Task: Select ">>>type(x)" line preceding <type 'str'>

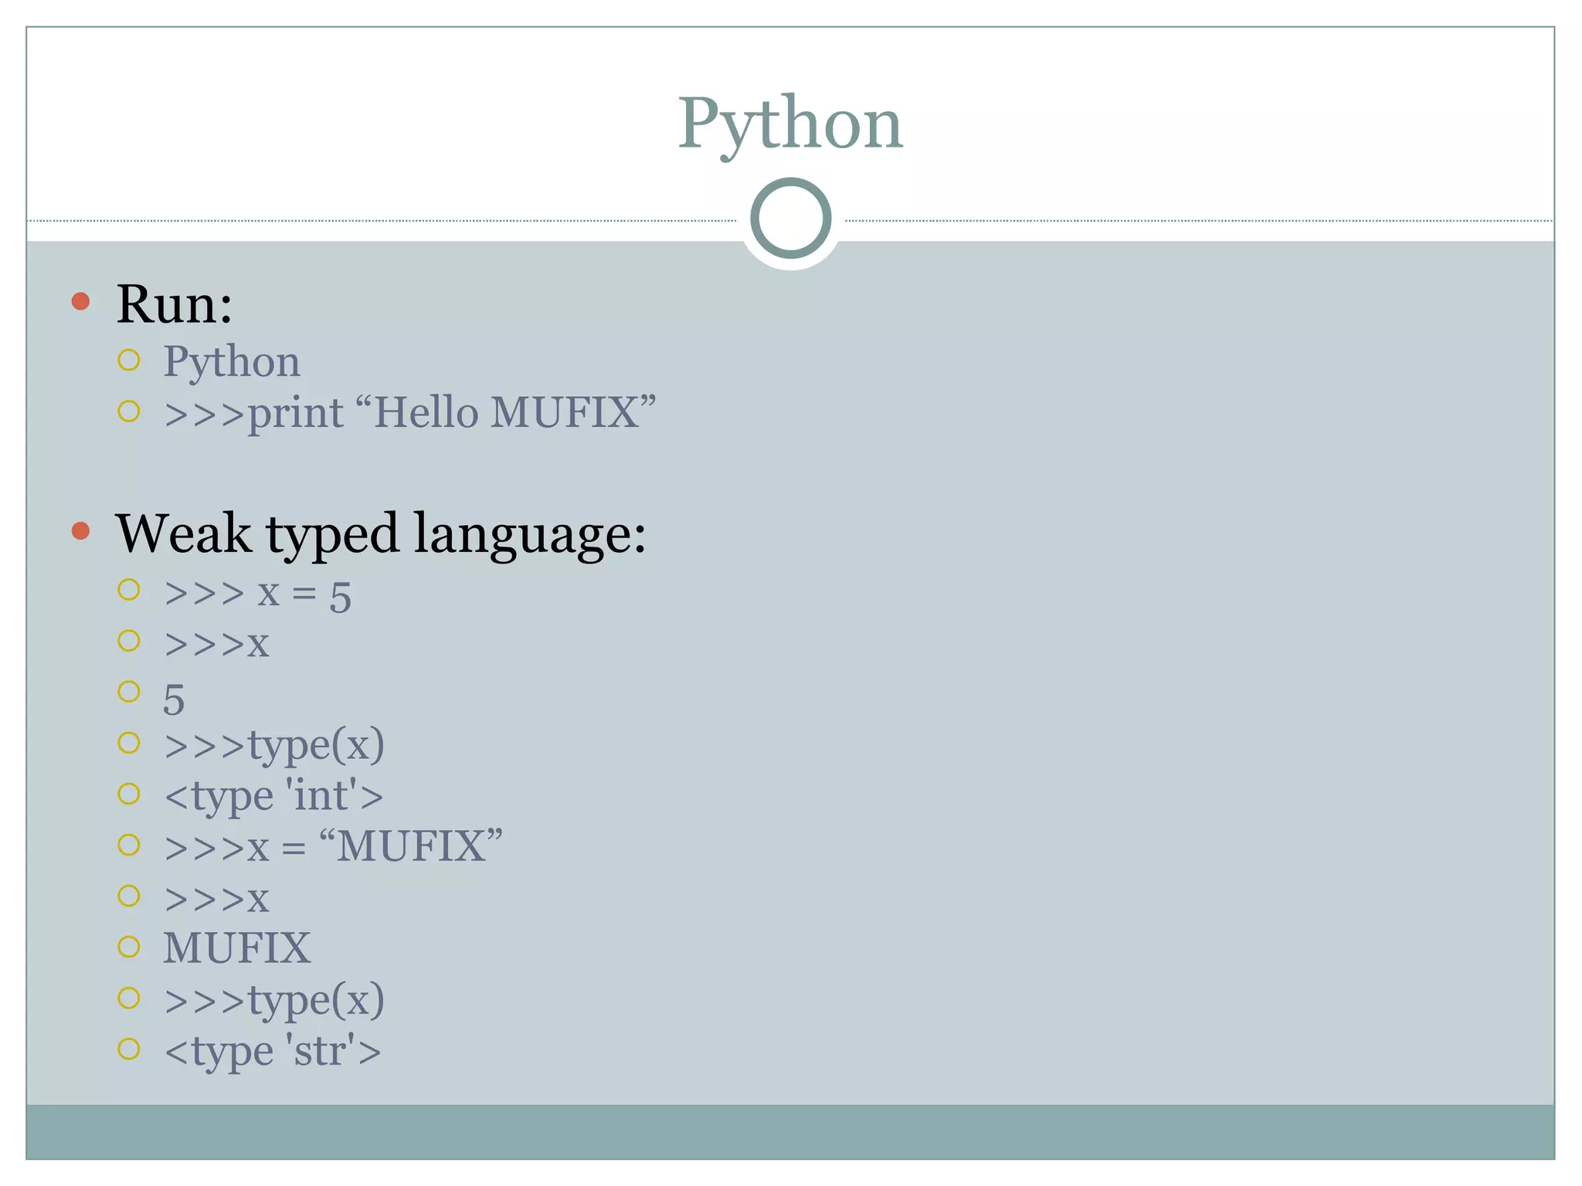Action: point(274,1001)
